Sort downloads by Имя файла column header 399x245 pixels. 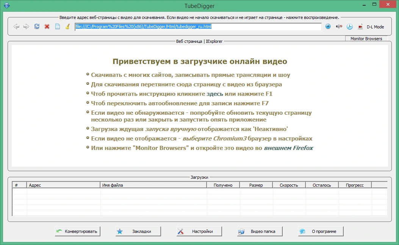(153, 185)
